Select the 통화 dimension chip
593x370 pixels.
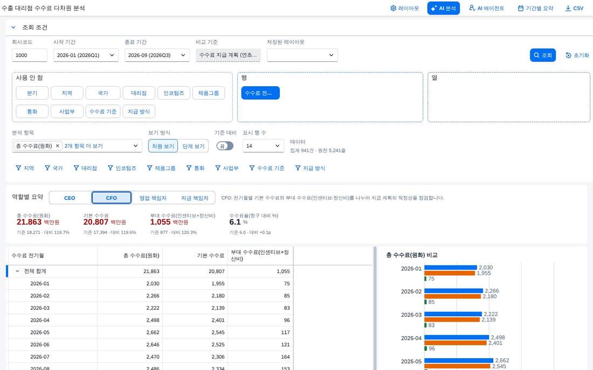click(x=32, y=111)
